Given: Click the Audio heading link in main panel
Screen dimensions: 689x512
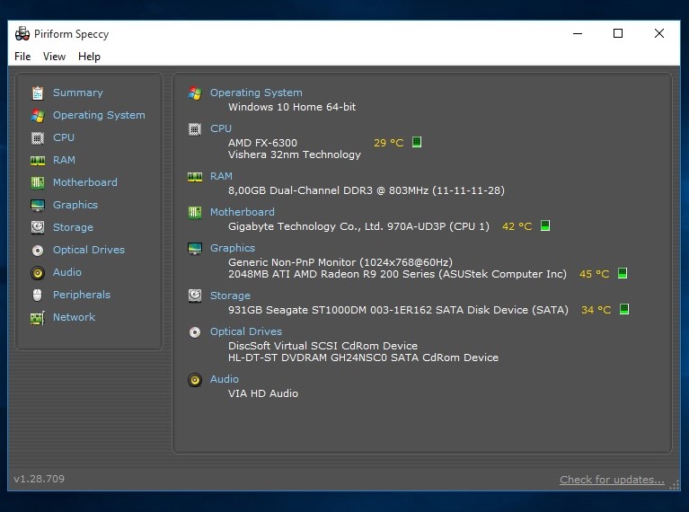Looking at the screenshot, I should tap(225, 379).
